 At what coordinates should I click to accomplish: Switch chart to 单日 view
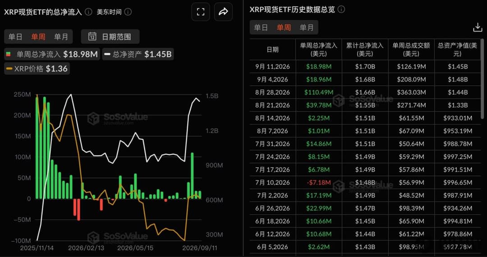15,37
